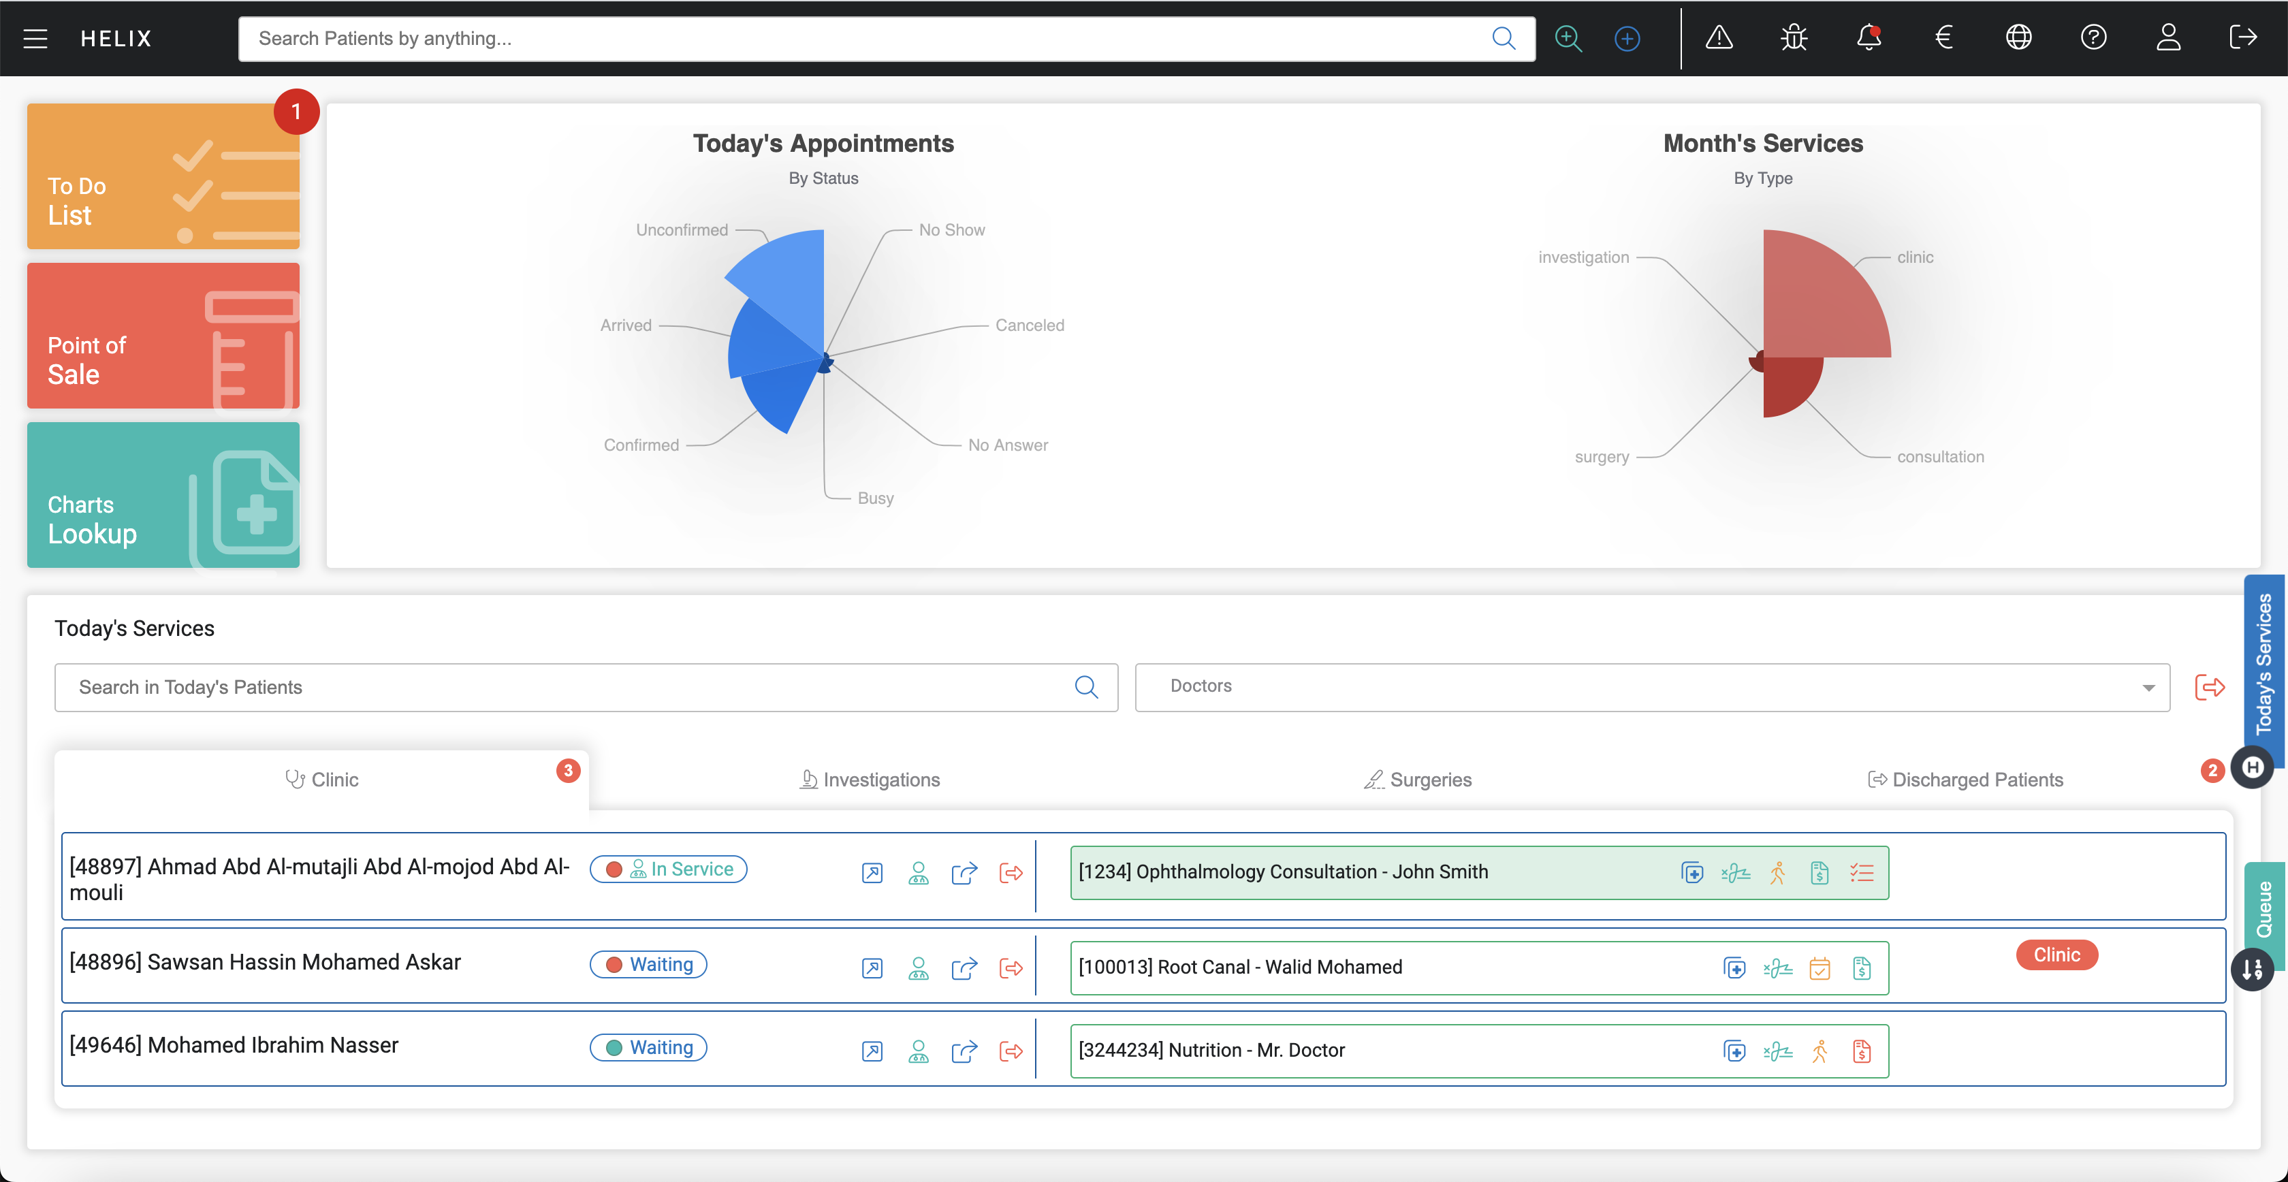Click the magnifier in Today's Patients search
The width and height of the screenshot is (2288, 1182).
point(1086,686)
